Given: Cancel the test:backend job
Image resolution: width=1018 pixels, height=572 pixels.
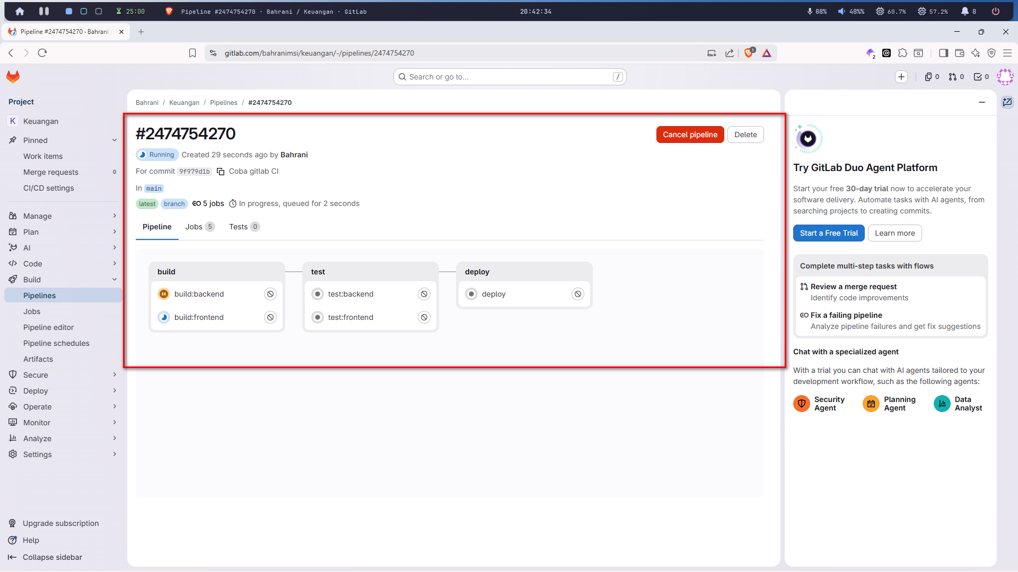Looking at the screenshot, I should tap(424, 294).
